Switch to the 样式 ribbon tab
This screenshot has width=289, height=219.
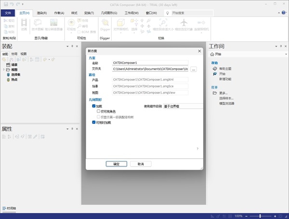(74, 13)
